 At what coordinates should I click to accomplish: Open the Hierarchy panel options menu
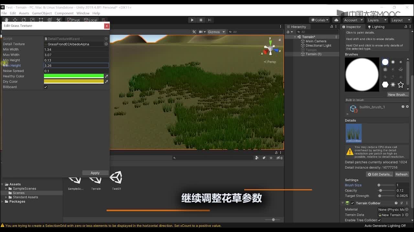(x=336, y=27)
